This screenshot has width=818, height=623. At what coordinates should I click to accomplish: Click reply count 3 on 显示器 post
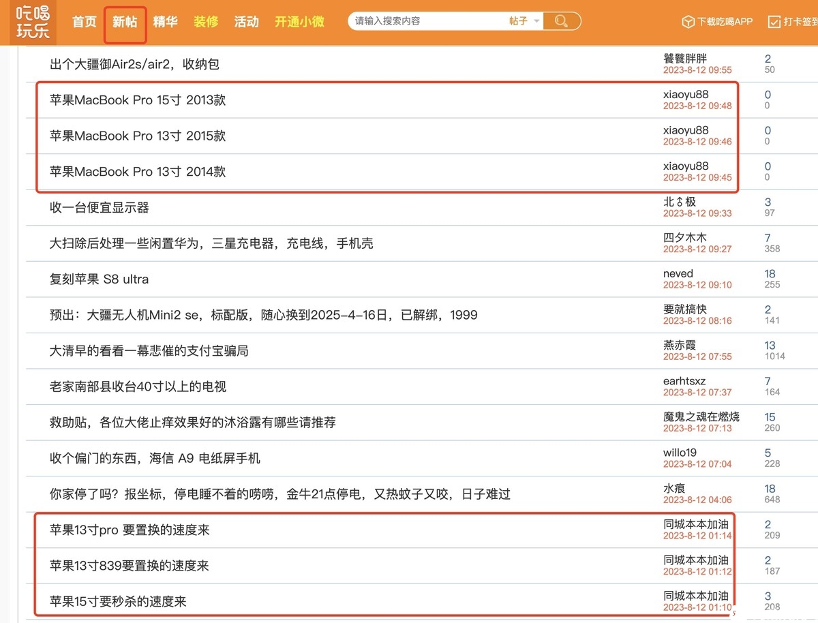tap(768, 202)
